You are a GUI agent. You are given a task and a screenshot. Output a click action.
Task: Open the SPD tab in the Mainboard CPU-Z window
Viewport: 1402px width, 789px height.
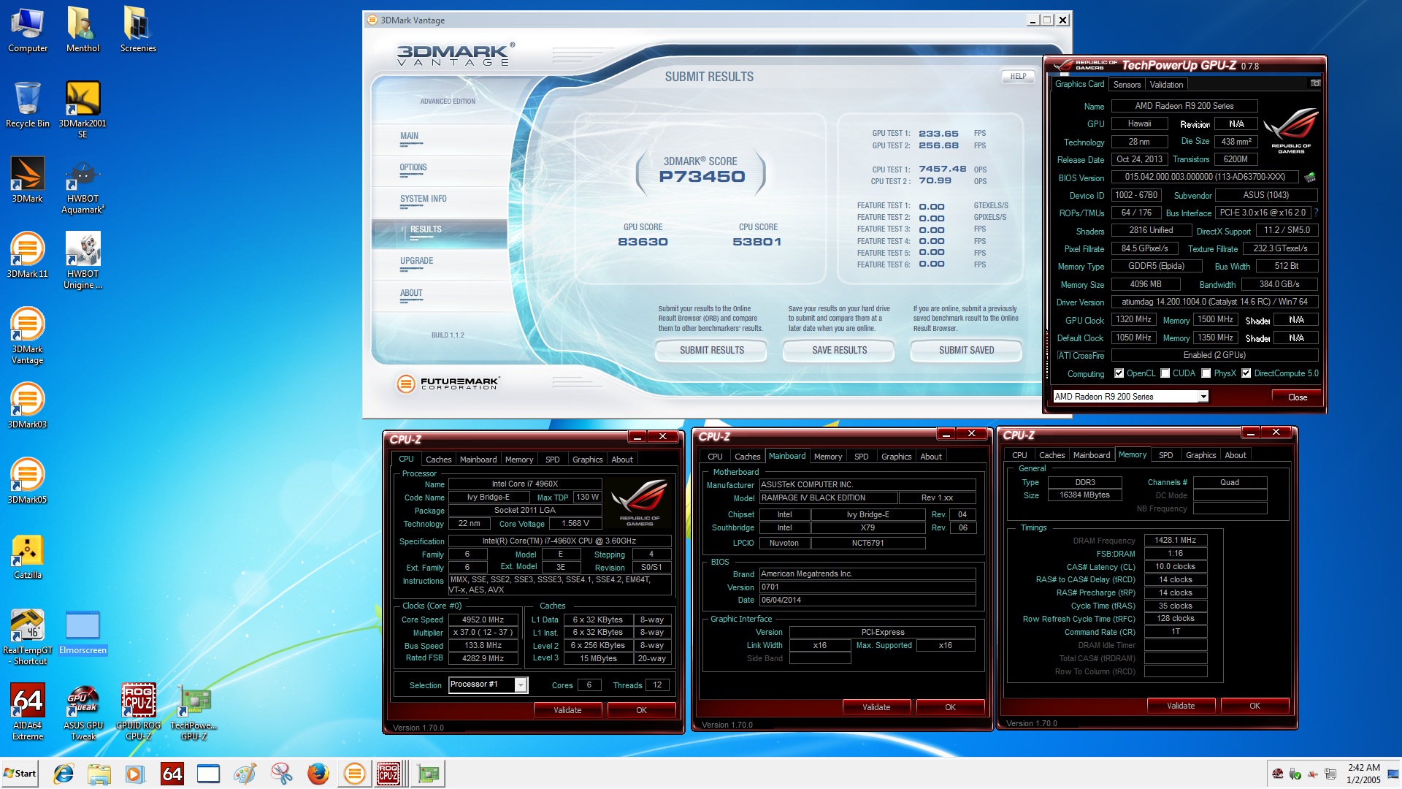pos(862,457)
